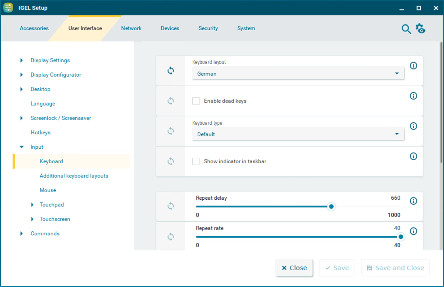Open the Keyboard type dropdown

[x=298, y=134]
